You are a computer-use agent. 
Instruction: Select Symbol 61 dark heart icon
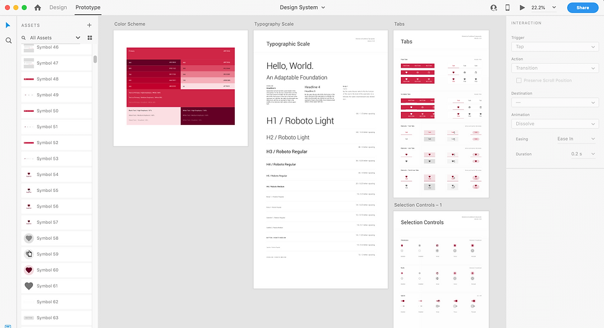pyautogui.click(x=29, y=286)
